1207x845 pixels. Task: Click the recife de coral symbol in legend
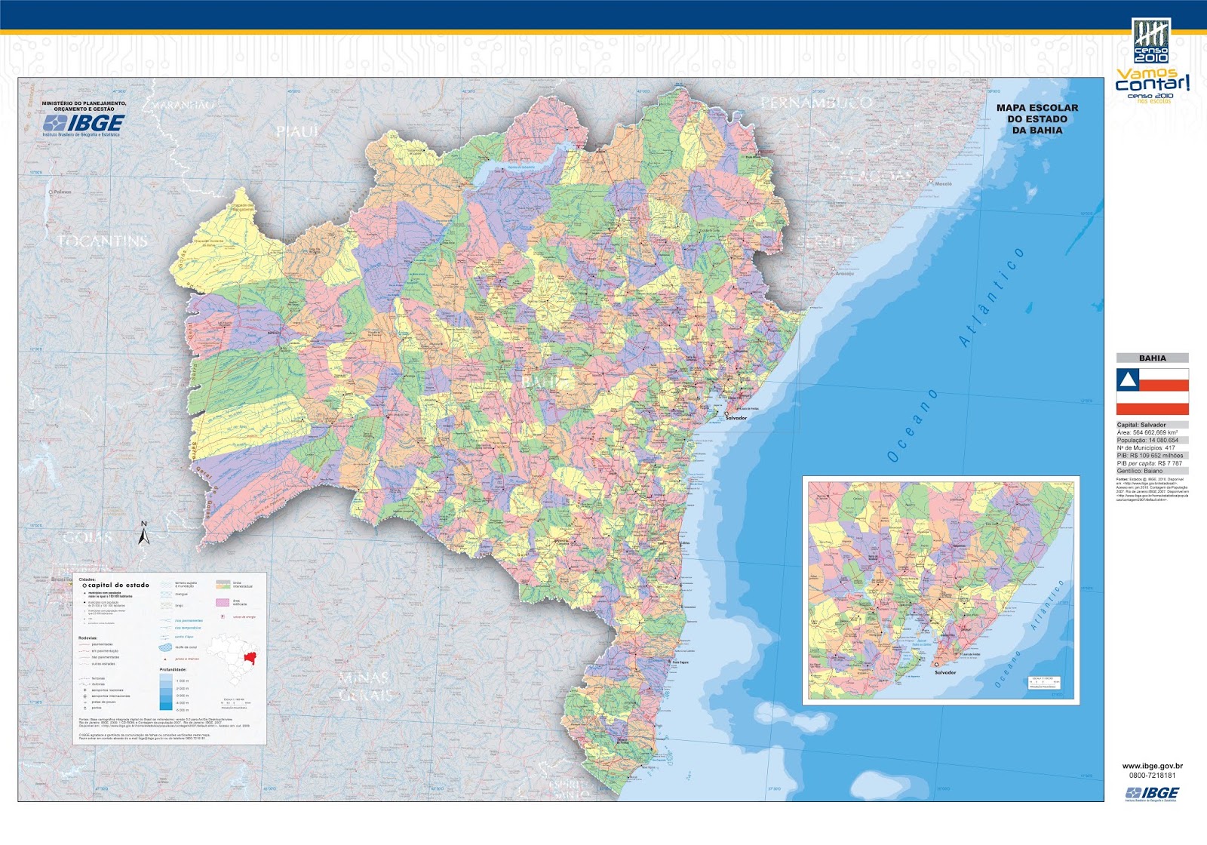(166, 647)
